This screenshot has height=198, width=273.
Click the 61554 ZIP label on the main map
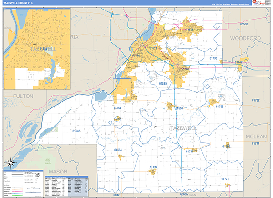[117, 108]
